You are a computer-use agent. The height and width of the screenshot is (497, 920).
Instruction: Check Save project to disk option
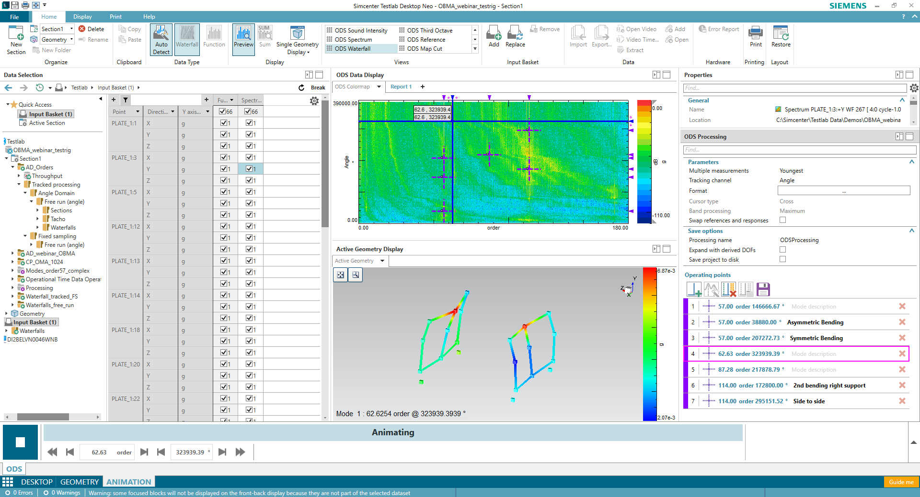click(782, 259)
